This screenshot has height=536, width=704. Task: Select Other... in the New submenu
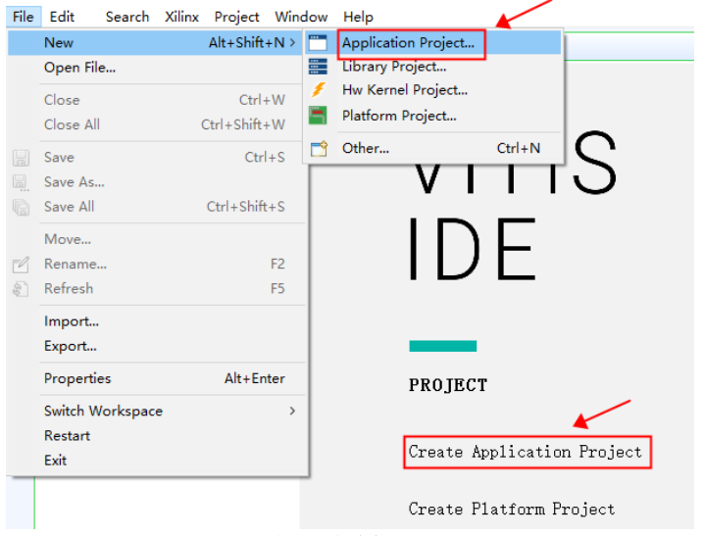[x=432, y=148]
